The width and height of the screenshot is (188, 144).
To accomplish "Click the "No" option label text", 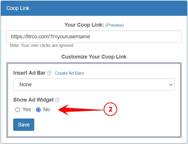I will pyautogui.click(x=47, y=109).
